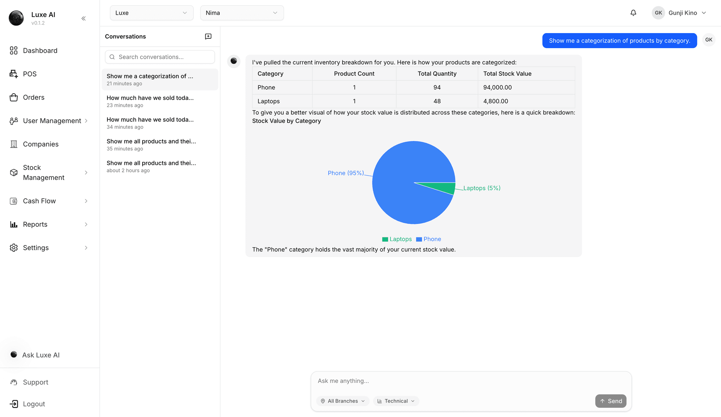
Task: Click the Orders shopping bag icon
Action: pyautogui.click(x=14, y=97)
